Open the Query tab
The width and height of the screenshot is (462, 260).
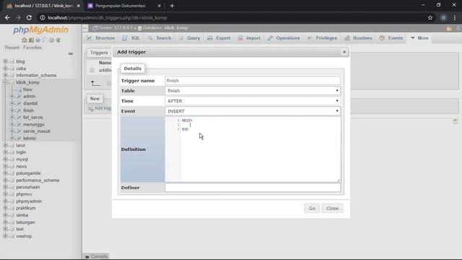[x=189, y=38]
